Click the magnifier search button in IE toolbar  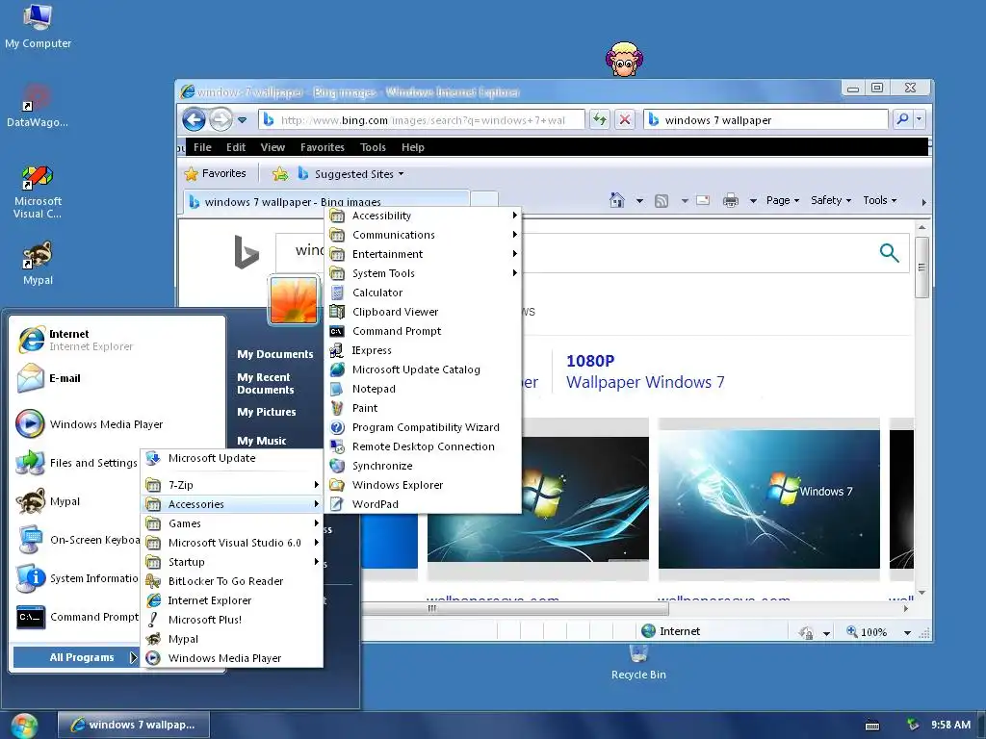point(902,119)
